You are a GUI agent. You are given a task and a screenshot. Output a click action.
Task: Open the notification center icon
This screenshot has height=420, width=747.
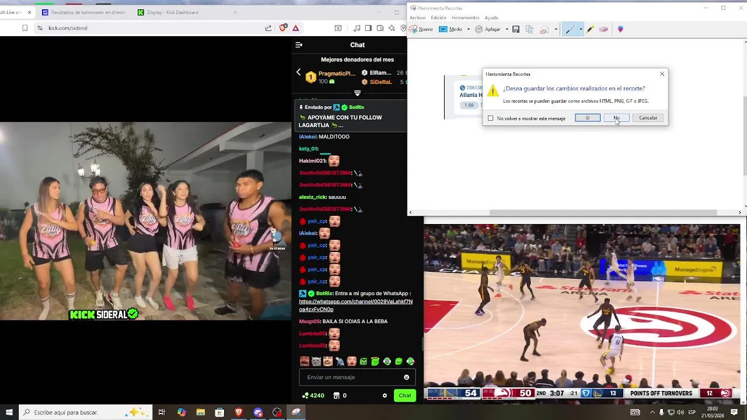(734, 412)
